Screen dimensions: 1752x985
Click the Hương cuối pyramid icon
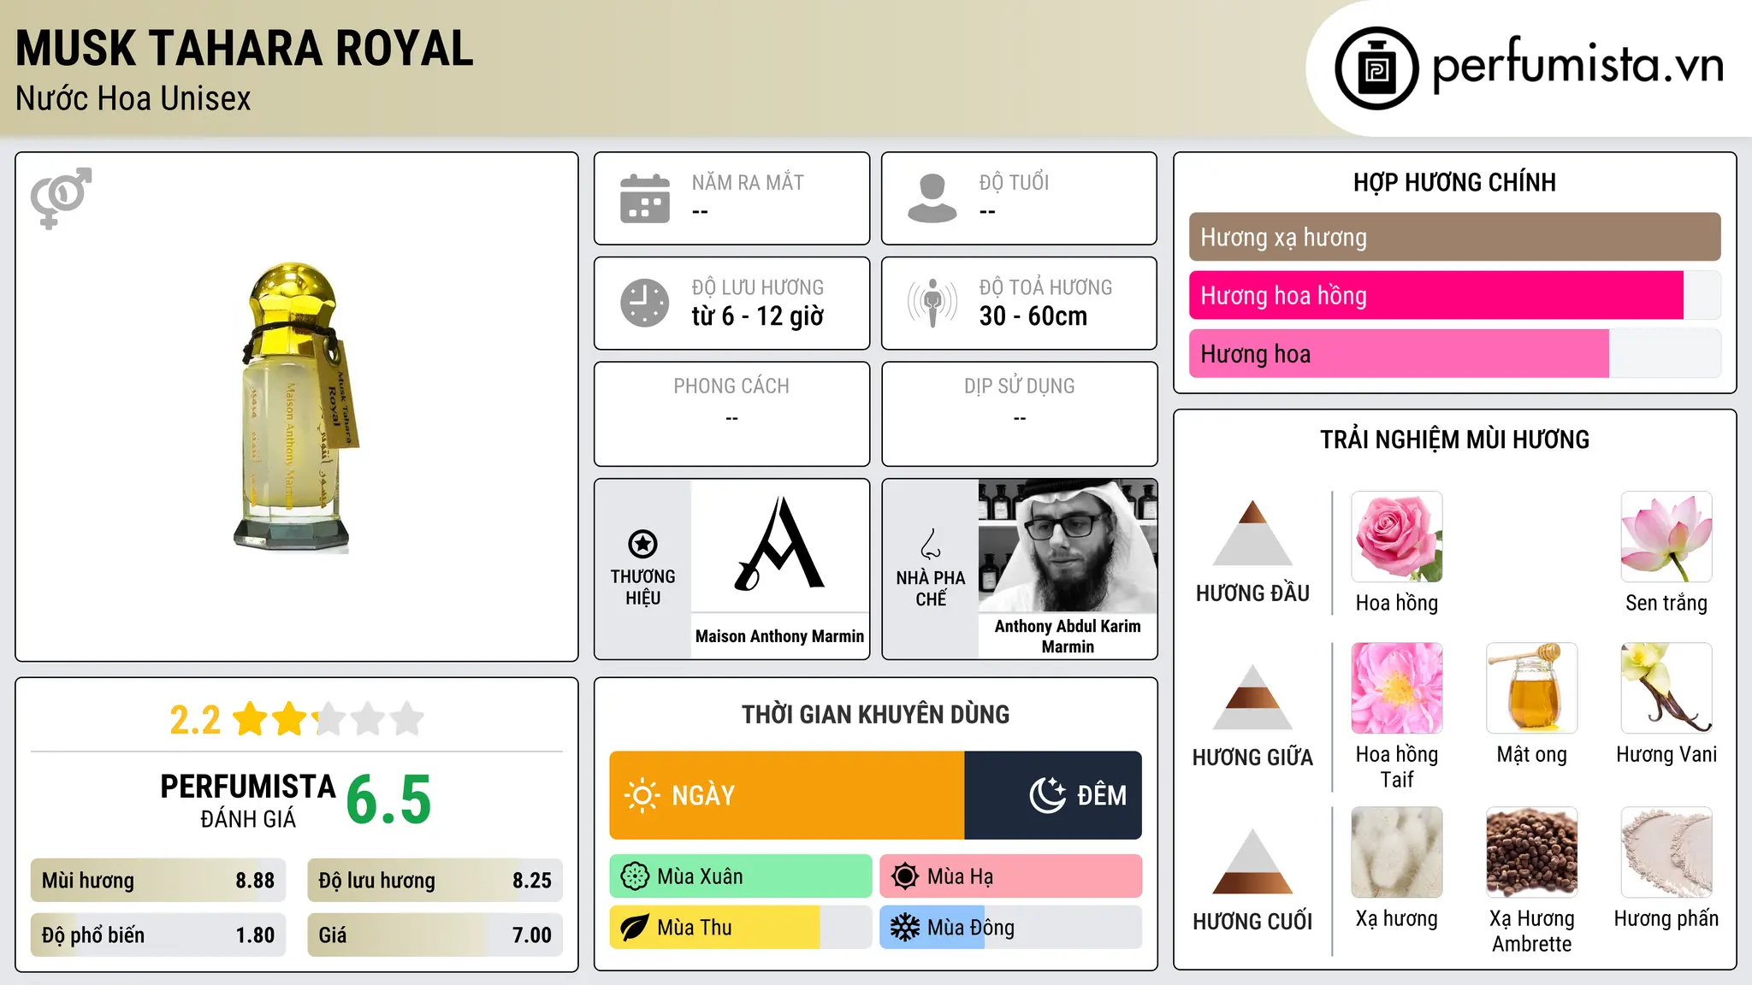tap(1252, 861)
